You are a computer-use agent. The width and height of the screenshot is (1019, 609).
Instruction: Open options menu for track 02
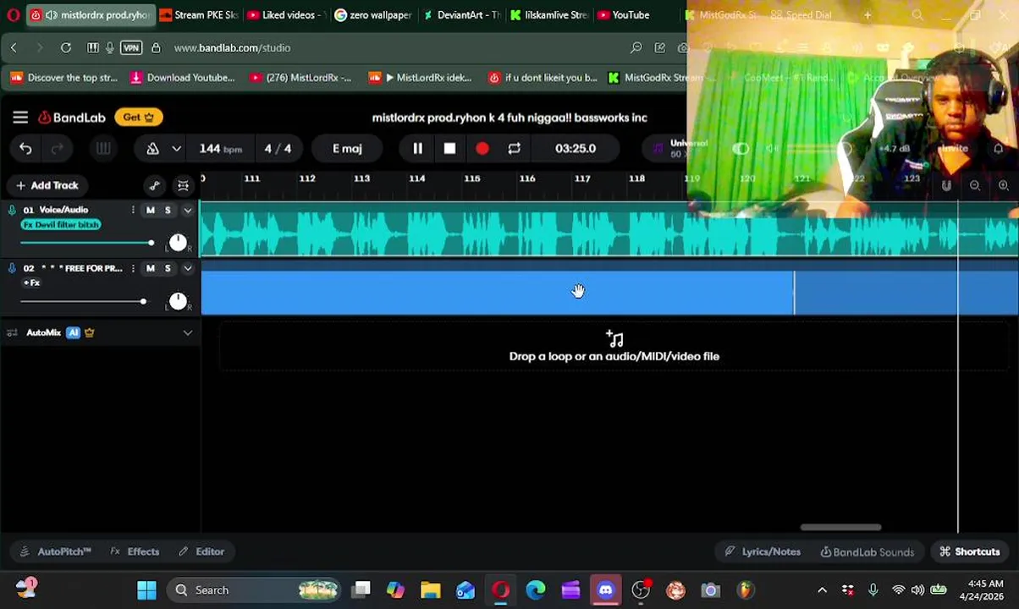(x=133, y=268)
